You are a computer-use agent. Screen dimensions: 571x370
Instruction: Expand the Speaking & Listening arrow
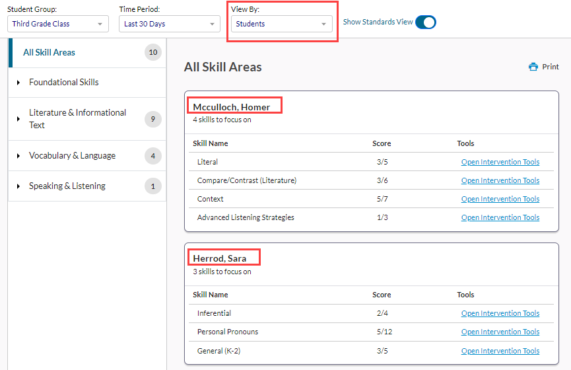click(x=18, y=186)
